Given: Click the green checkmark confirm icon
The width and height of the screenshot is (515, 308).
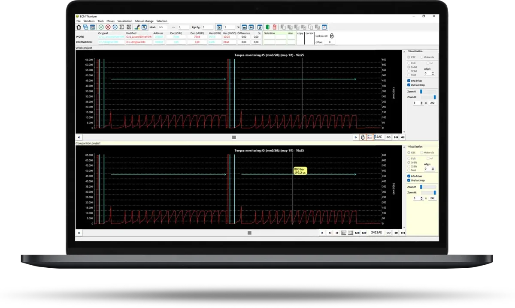Looking at the screenshot, I should tap(101, 27).
